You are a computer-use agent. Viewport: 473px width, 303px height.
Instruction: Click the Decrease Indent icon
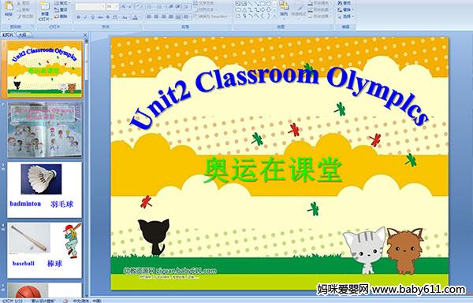(171, 6)
